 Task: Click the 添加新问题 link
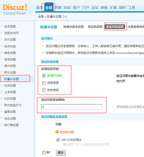[x=67, y=132]
